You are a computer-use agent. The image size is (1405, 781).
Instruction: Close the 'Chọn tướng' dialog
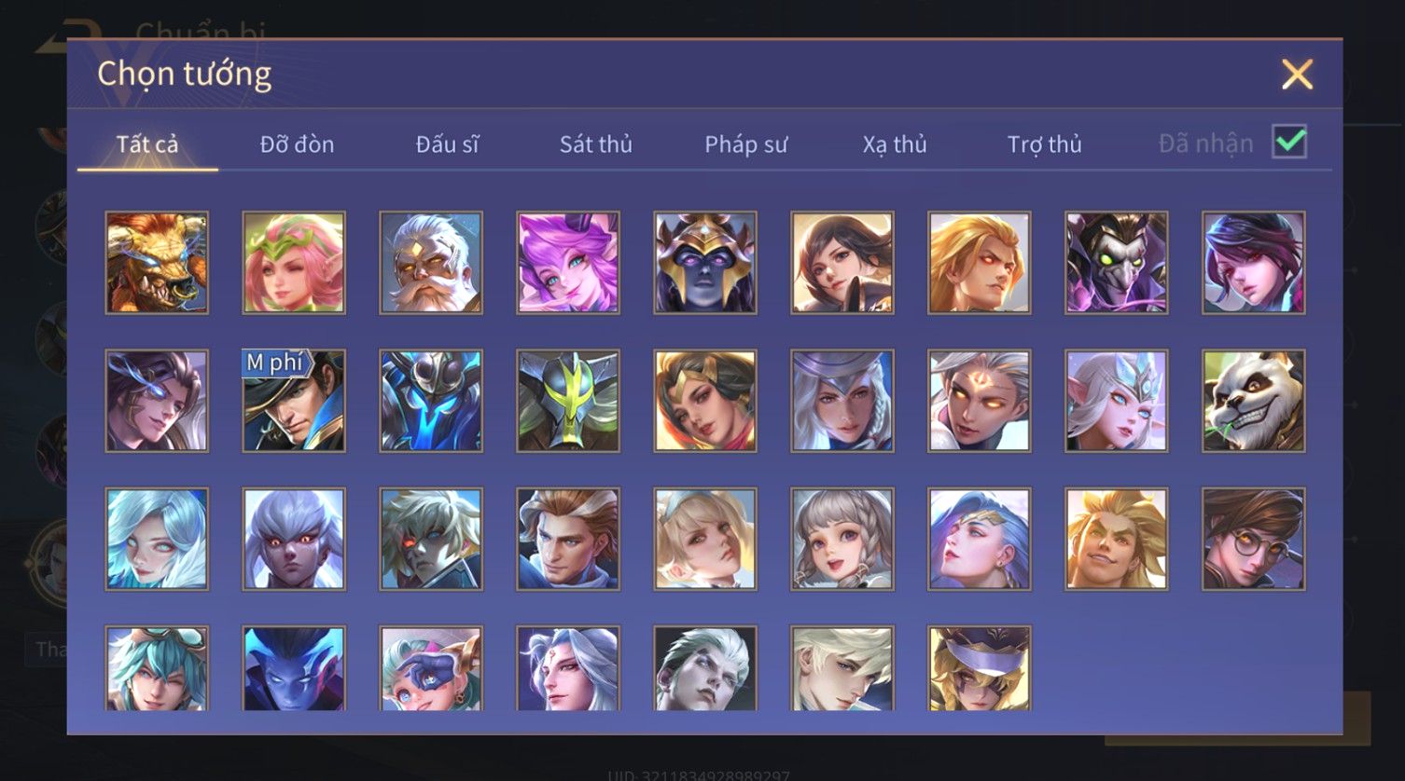pyautogui.click(x=1297, y=74)
